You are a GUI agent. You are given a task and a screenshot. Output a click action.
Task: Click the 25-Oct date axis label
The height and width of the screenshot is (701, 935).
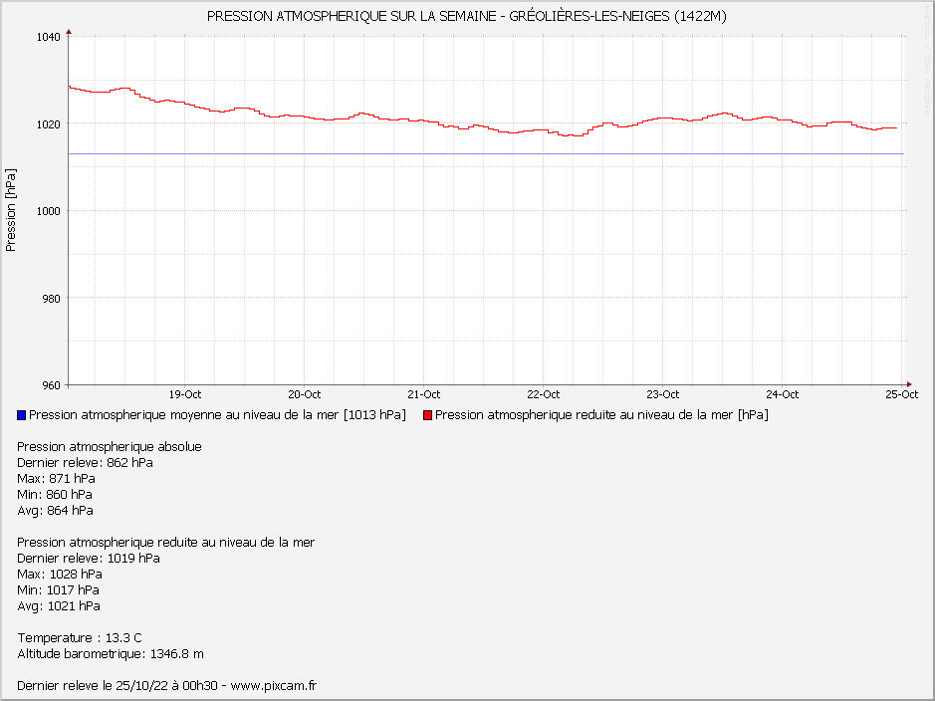coord(902,394)
